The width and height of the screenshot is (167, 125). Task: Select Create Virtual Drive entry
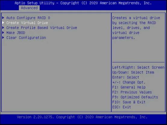pos(27,23)
